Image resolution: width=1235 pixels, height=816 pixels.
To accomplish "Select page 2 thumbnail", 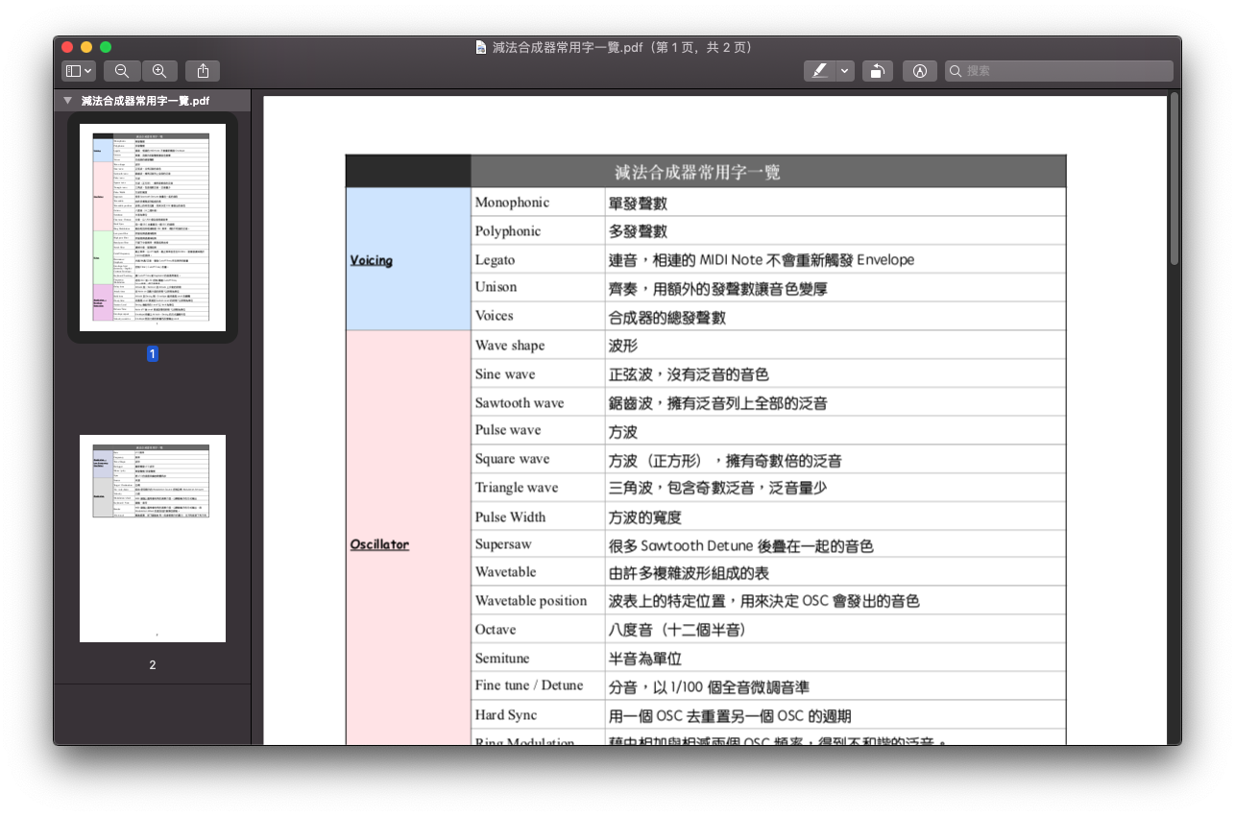I will coord(153,538).
